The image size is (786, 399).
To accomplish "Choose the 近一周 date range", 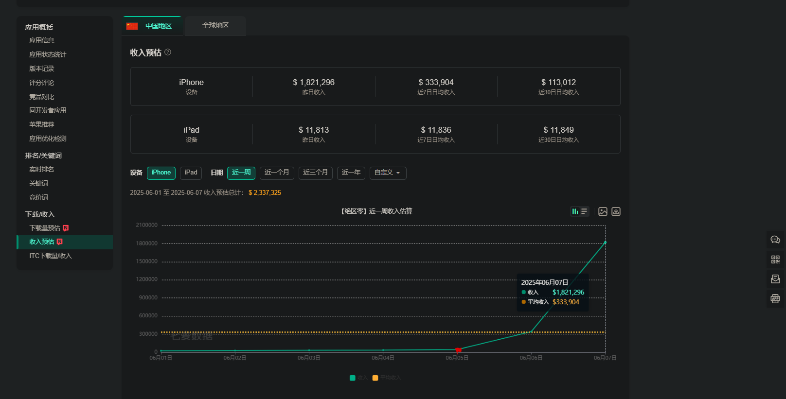I will [x=241, y=173].
